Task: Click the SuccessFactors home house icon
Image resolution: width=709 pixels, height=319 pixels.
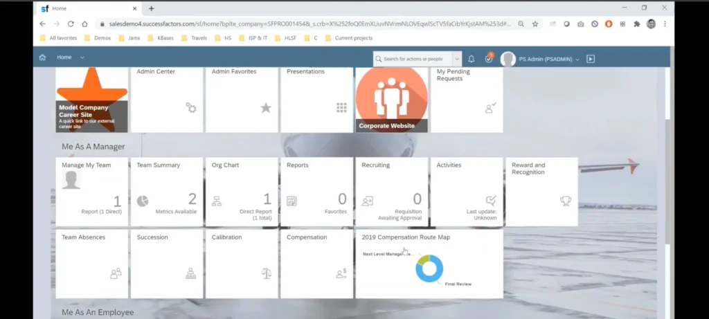Action: (42, 57)
